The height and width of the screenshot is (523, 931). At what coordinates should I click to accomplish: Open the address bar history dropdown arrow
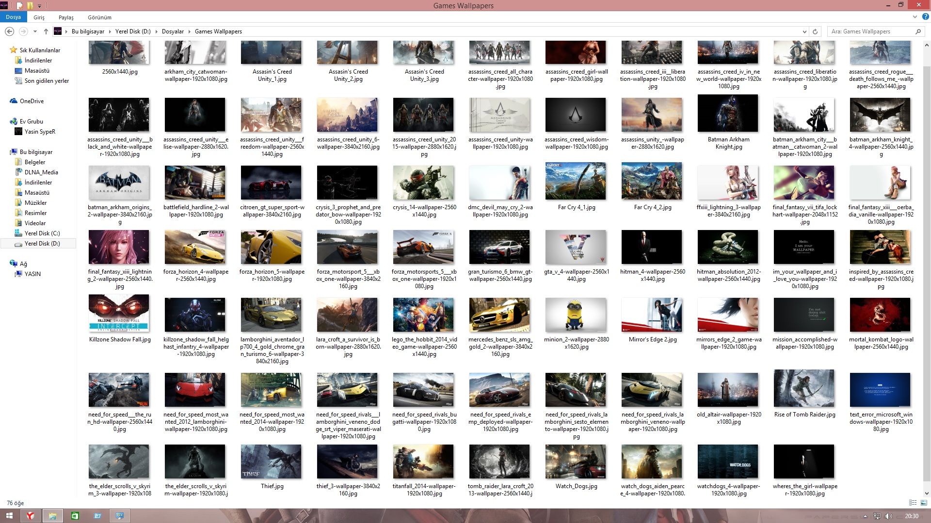(x=804, y=31)
